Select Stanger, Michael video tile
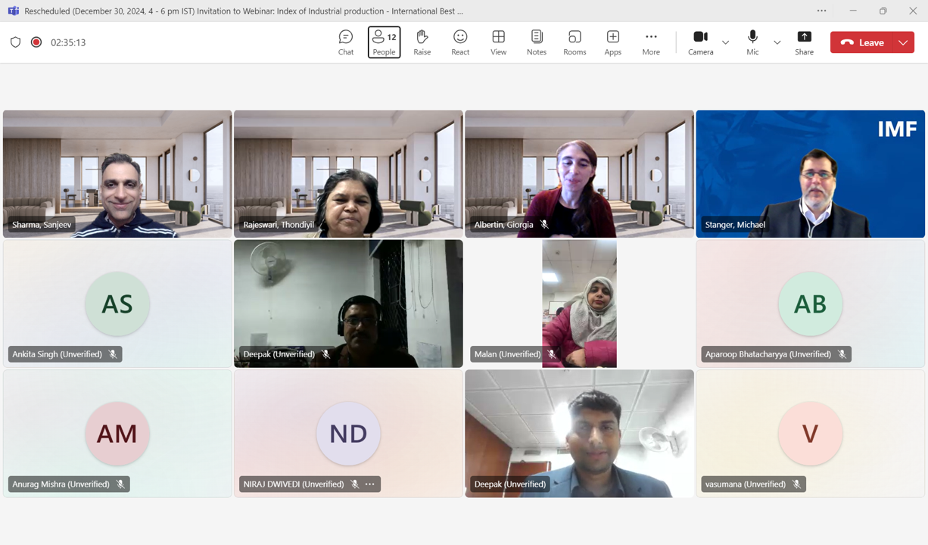Image resolution: width=928 pixels, height=545 pixels. click(810, 174)
